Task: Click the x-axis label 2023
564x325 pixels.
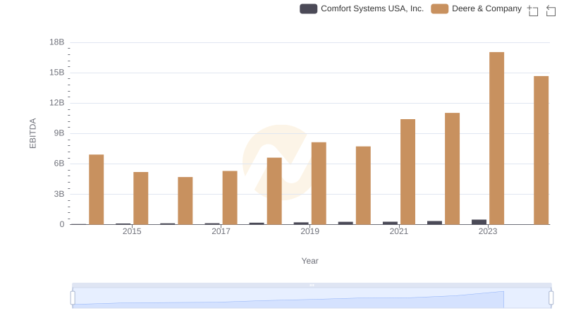Action: [488, 231]
